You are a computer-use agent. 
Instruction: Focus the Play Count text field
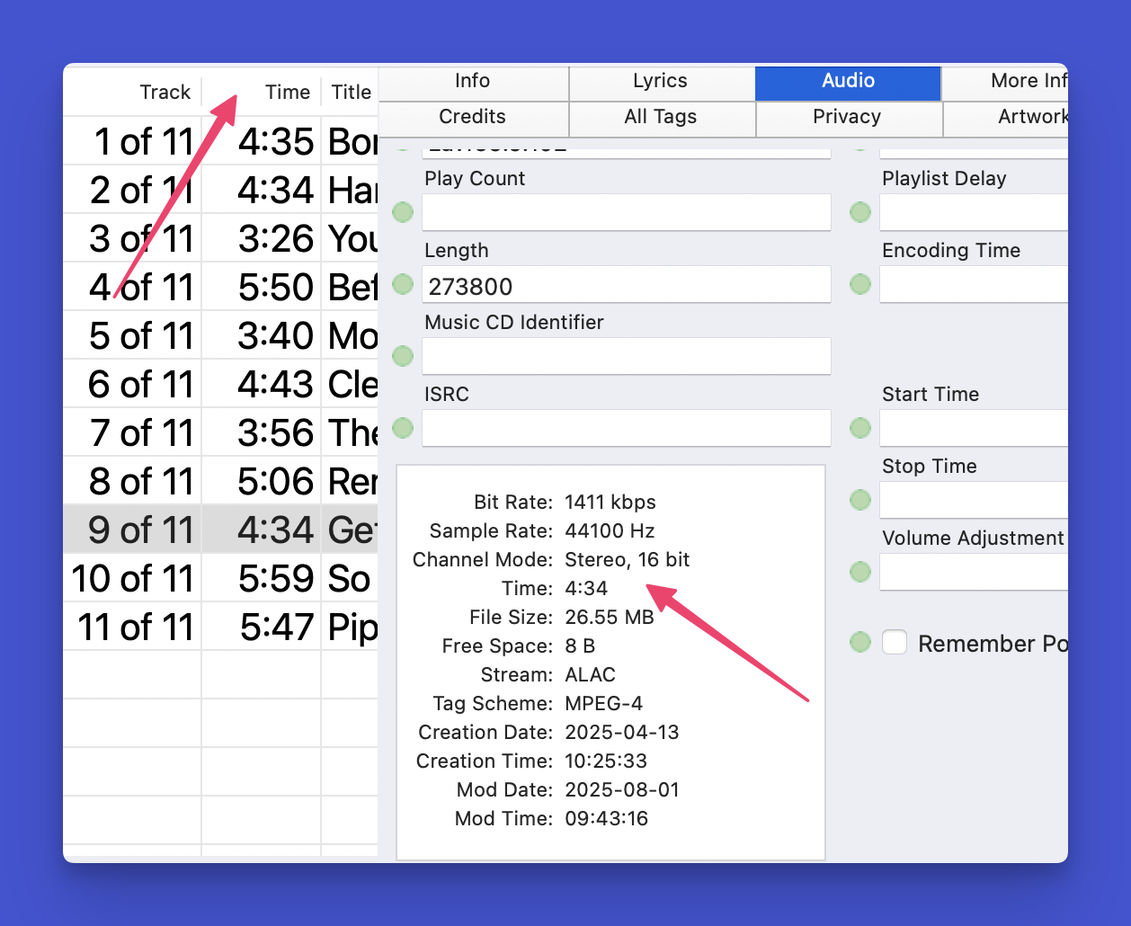click(626, 213)
